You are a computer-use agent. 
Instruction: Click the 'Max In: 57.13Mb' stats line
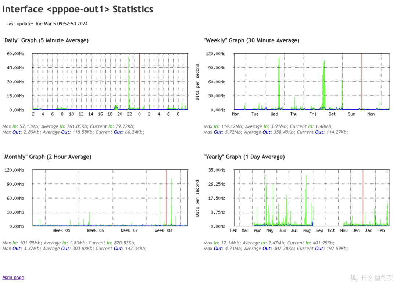click(69, 126)
